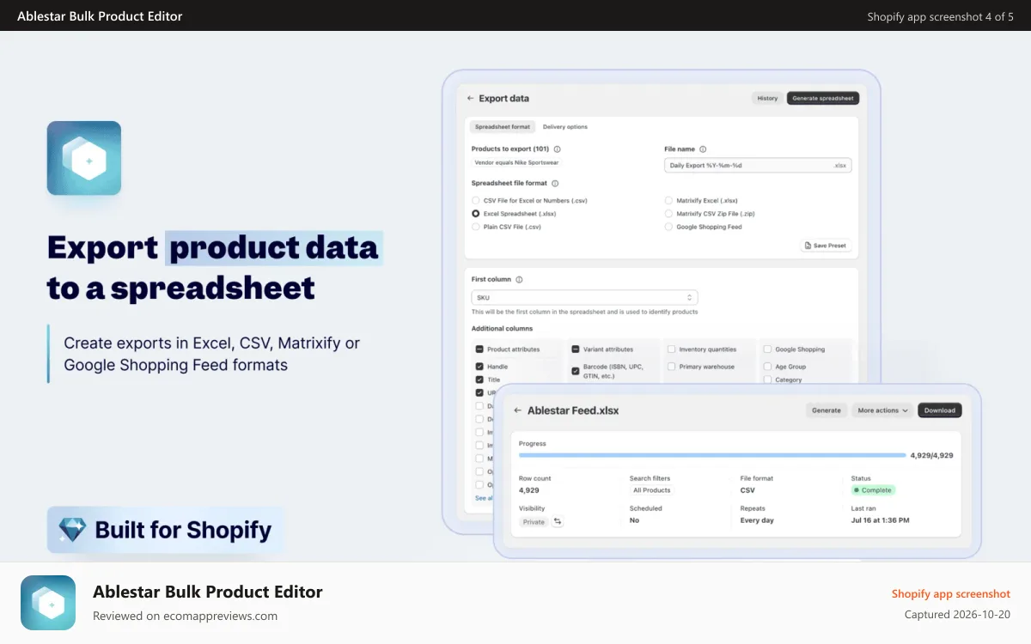Click the document icon on Save Preset
The width and height of the screenshot is (1031, 644).
(808, 246)
